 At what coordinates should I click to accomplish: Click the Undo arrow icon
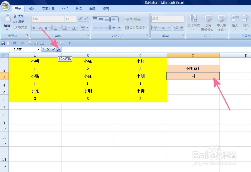(x=14, y=43)
